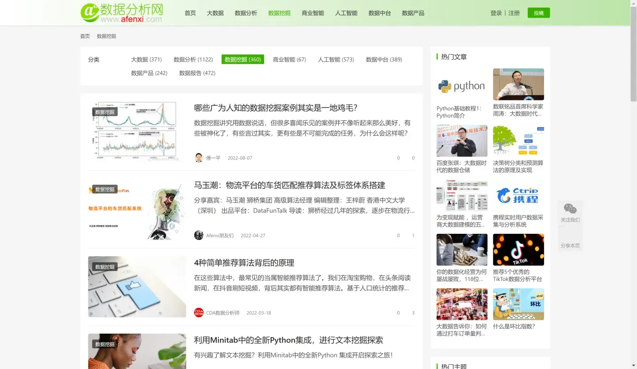Click the 傅一平 author avatar
Viewport: 637px width, 369px height.
199,158
